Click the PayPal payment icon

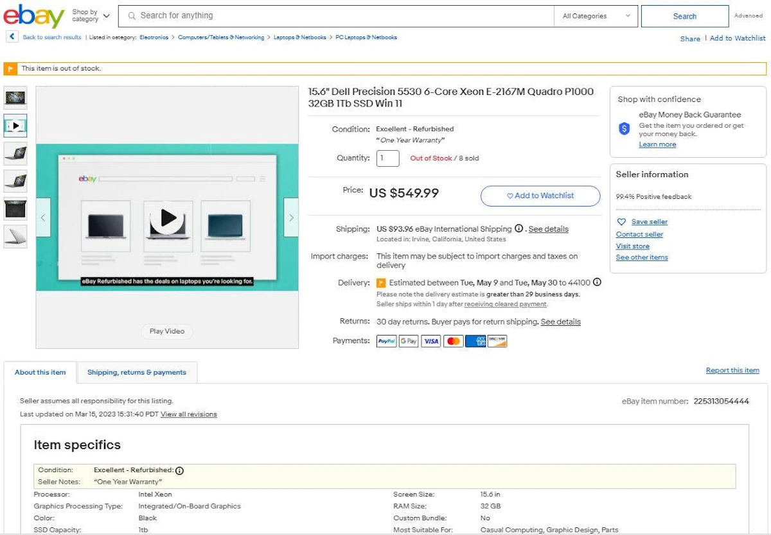point(386,341)
